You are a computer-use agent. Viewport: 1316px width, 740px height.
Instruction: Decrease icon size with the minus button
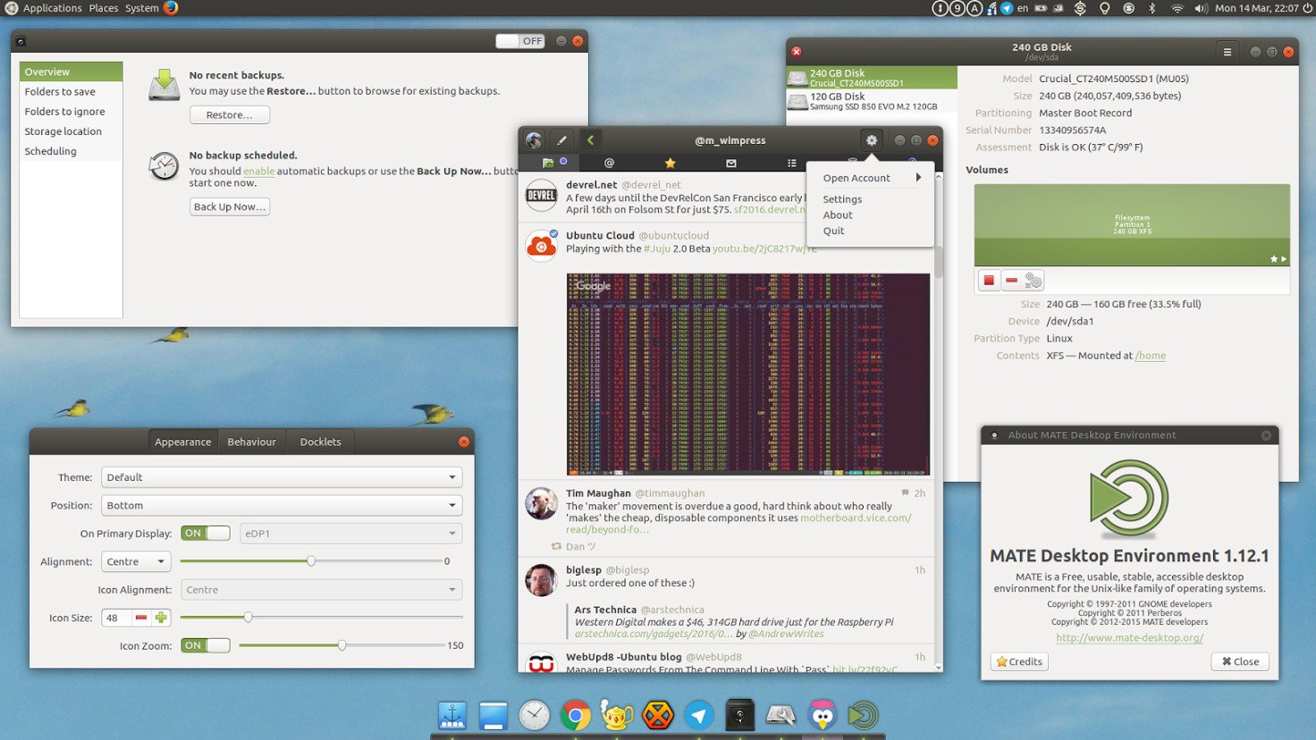click(x=140, y=618)
